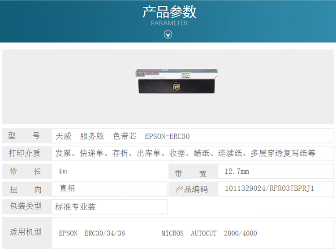Click the 产品参数 heading text
This screenshot has width=336, height=252.
coord(169,12)
